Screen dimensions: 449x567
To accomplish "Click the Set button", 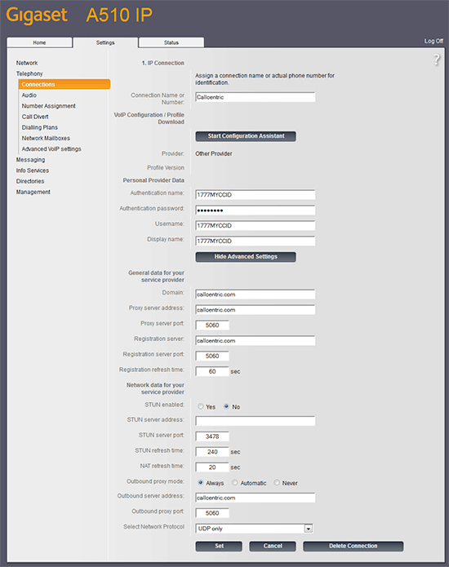I will click(219, 546).
